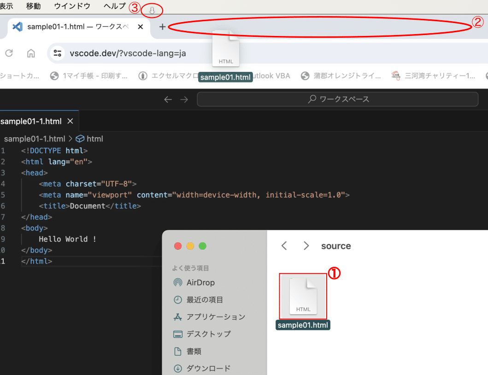Click the Hello World ! text line
The height and width of the screenshot is (375, 488).
(68, 239)
